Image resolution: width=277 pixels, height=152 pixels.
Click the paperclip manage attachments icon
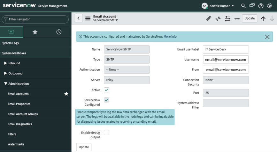(209, 18)
